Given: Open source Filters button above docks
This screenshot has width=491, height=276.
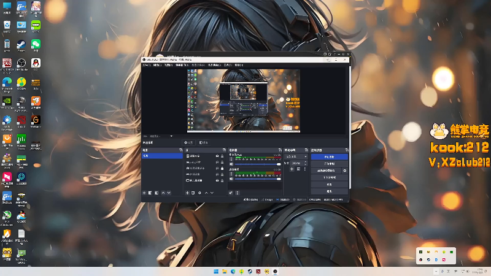Looking at the screenshot, I should pyautogui.click(x=204, y=143).
